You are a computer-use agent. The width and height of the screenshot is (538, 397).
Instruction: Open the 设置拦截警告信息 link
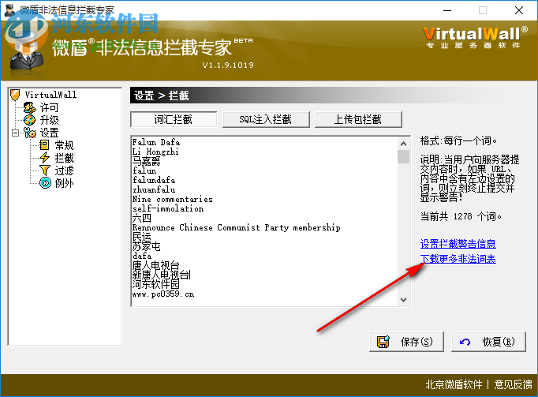pyautogui.click(x=458, y=244)
